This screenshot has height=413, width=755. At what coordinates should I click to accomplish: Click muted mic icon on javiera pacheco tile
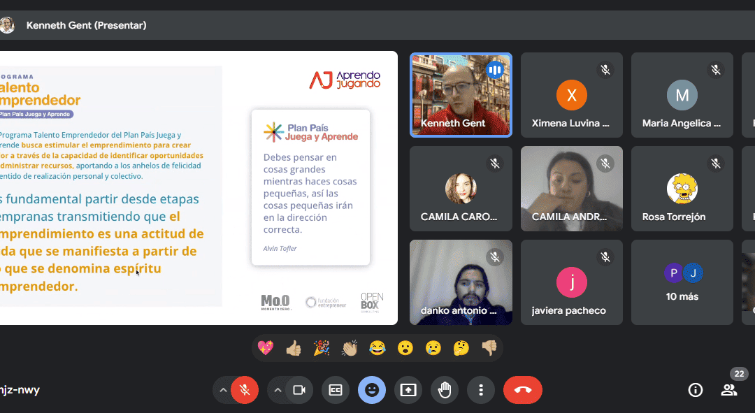(605, 258)
